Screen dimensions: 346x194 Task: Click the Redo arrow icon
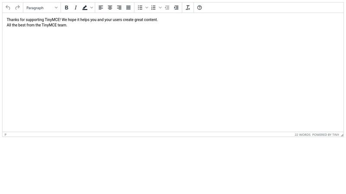17,8
